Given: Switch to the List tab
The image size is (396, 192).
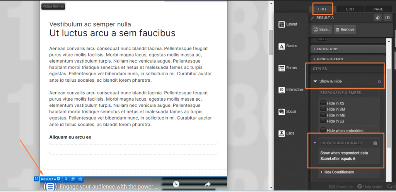Looking at the screenshot, I should pyautogui.click(x=350, y=9).
